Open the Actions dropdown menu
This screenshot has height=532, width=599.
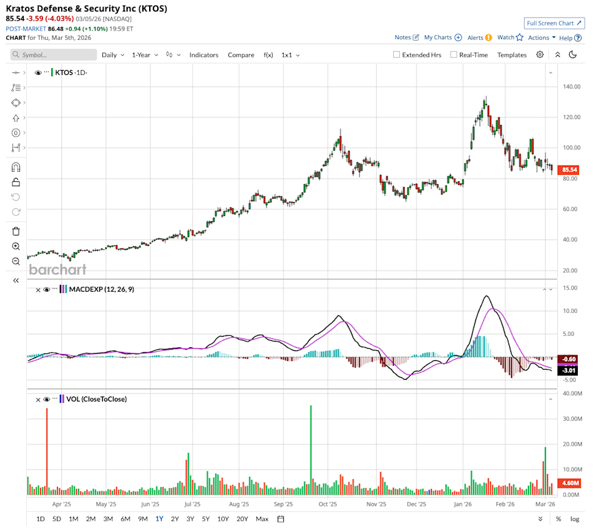[542, 37]
